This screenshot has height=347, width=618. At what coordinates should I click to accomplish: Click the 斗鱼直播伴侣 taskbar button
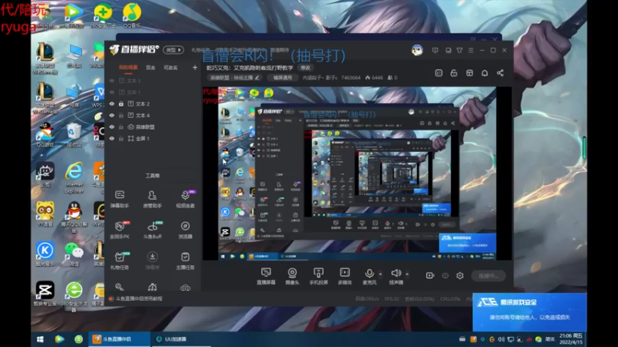[x=119, y=339]
